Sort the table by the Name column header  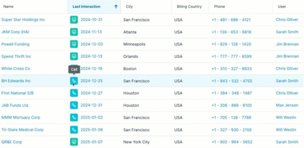[8, 7]
